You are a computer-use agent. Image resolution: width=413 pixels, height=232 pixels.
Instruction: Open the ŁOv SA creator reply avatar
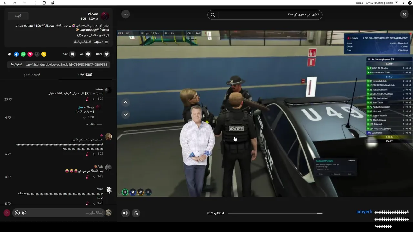coord(97,108)
